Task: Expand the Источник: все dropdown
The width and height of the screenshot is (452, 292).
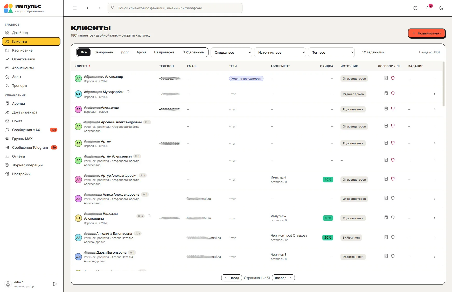Action: click(x=280, y=52)
